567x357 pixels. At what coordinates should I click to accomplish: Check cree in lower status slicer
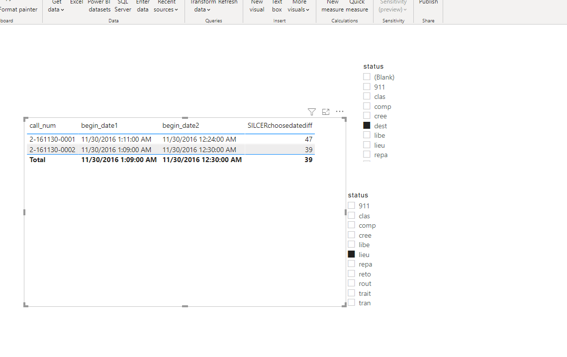(351, 235)
